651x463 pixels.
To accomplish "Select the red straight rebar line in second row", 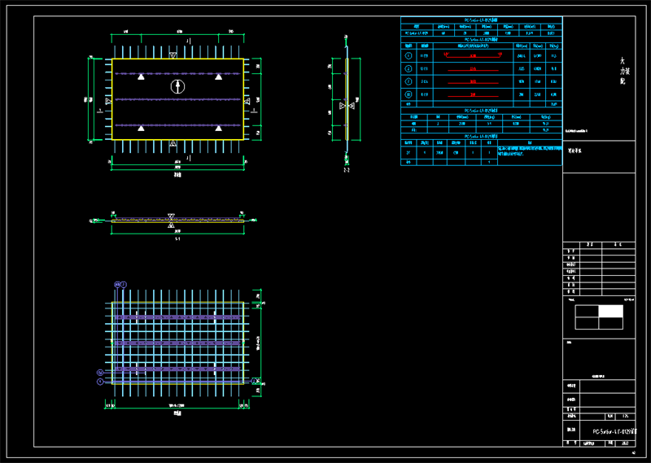I will click(473, 69).
